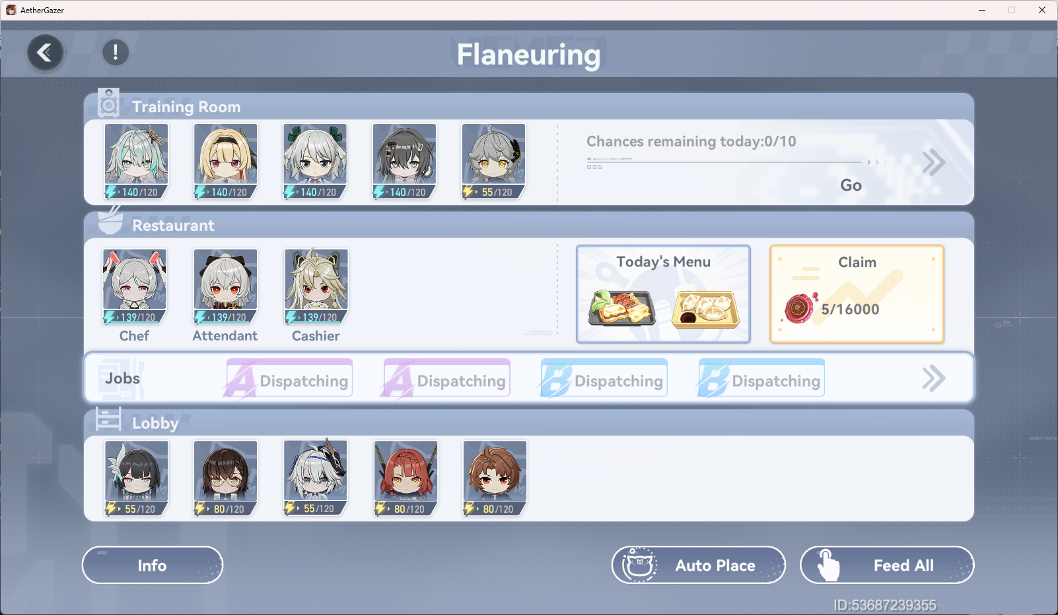Screen dimensions: 1058x615
Task: Click the Auto Place button
Action: pos(699,565)
